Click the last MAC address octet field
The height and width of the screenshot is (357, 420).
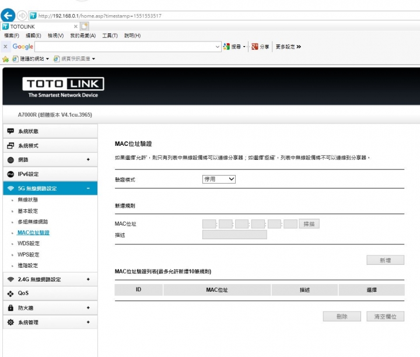[x=290, y=224]
